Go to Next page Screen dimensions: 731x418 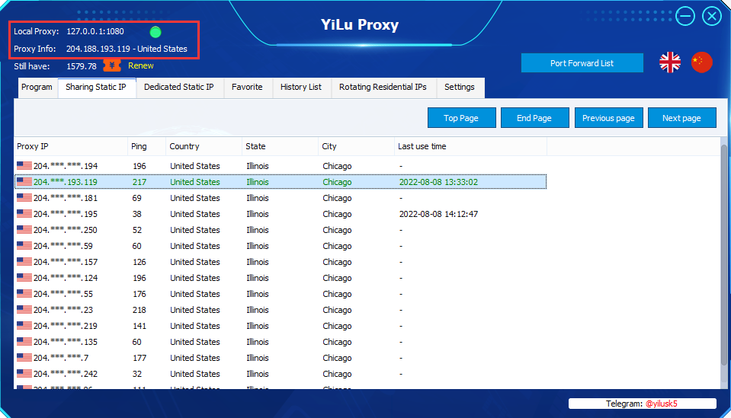tap(681, 118)
